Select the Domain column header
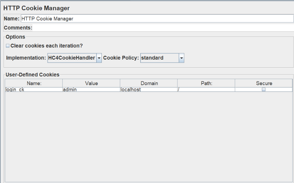 tap(149, 83)
